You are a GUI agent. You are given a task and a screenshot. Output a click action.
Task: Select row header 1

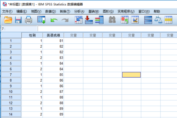tap(11, 41)
